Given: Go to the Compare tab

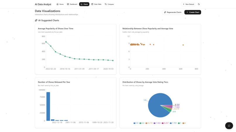Looking at the screenshot, I should coord(109,4).
